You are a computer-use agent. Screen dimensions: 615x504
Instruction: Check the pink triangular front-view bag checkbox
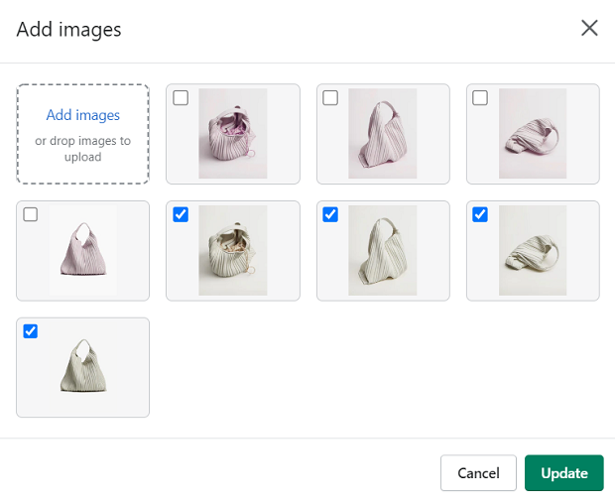[x=30, y=214]
